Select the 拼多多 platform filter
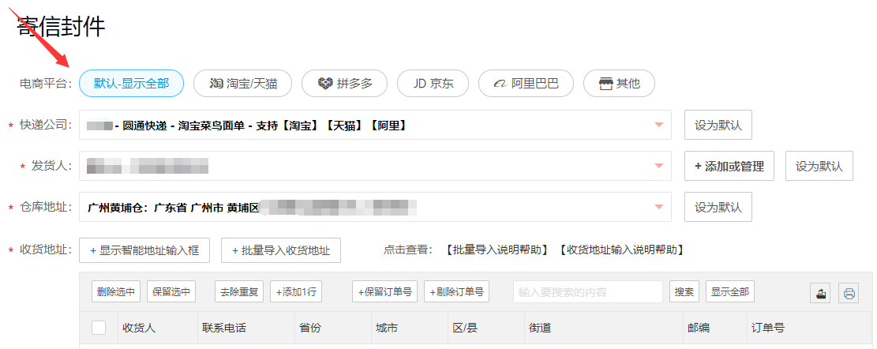The width and height of the screenshot is (877, 349). click(x=345, y=84)
